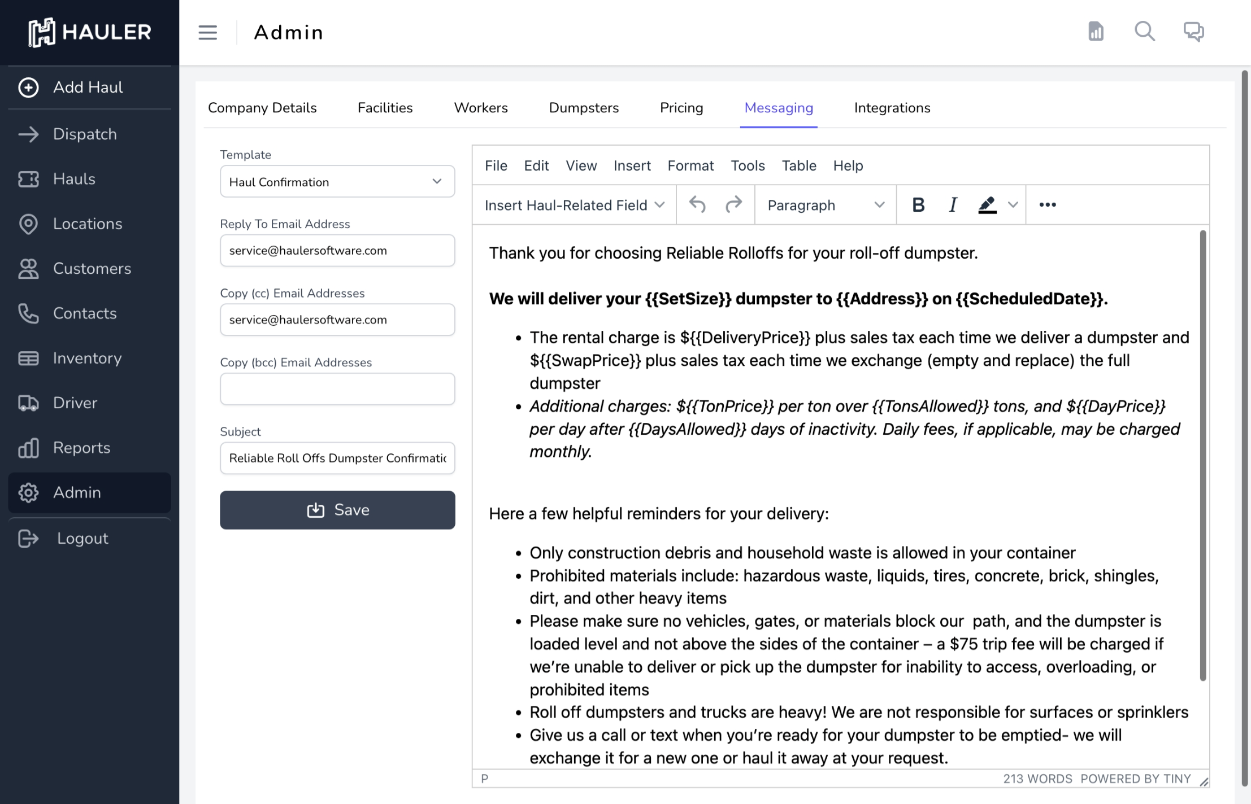Save the message template
1251x804 pixels.
click(x=337, y=510)
